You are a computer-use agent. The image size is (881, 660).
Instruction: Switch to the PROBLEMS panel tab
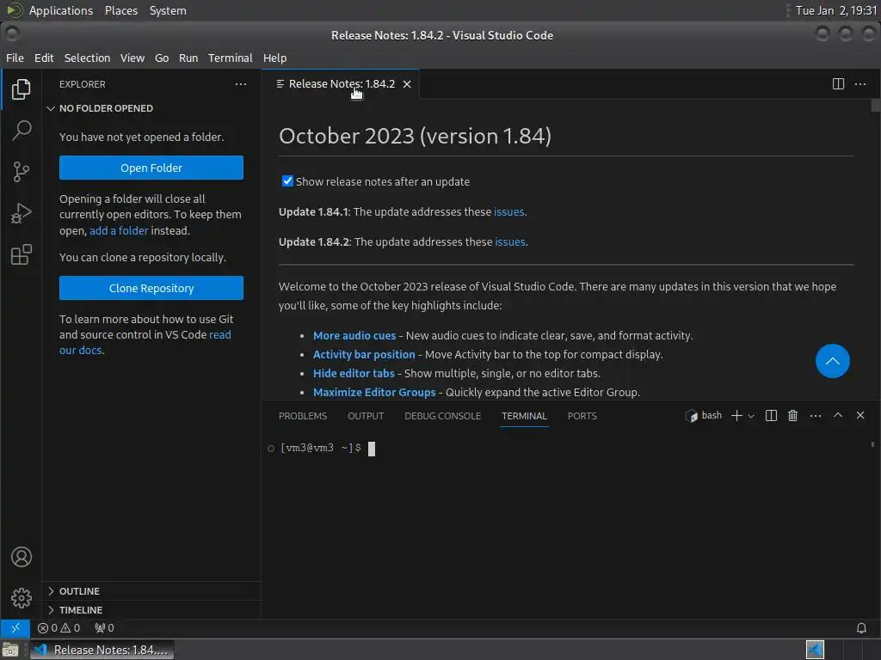pos(302,416)
